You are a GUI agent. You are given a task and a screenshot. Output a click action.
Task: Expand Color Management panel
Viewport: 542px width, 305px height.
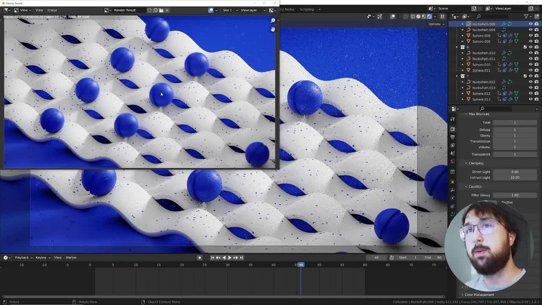(x=462, y=295)
